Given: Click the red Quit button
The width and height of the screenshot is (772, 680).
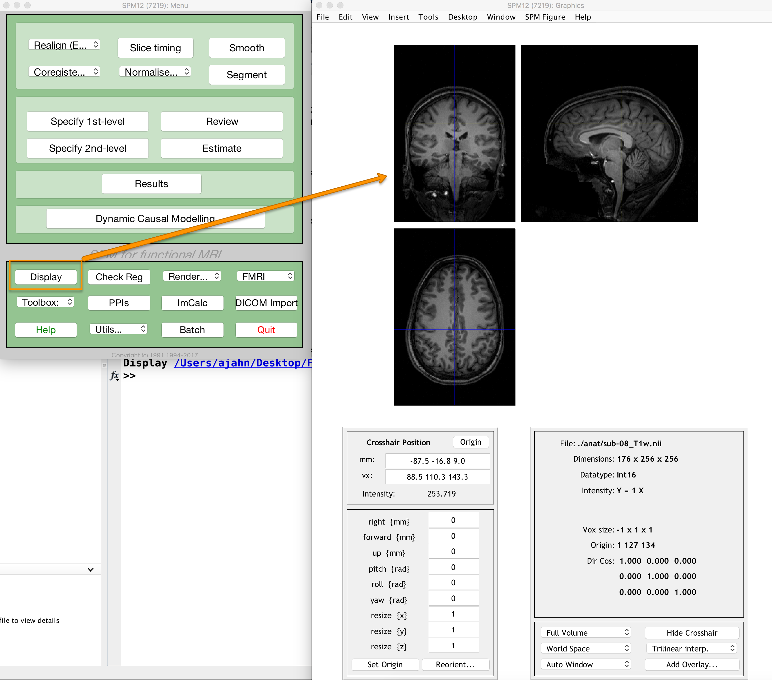Looking at the screenshot, I should [x=266, y=330].
